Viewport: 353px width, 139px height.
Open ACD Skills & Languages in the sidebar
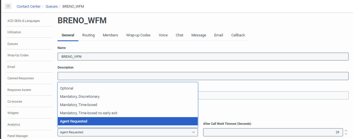pos(24,21)
